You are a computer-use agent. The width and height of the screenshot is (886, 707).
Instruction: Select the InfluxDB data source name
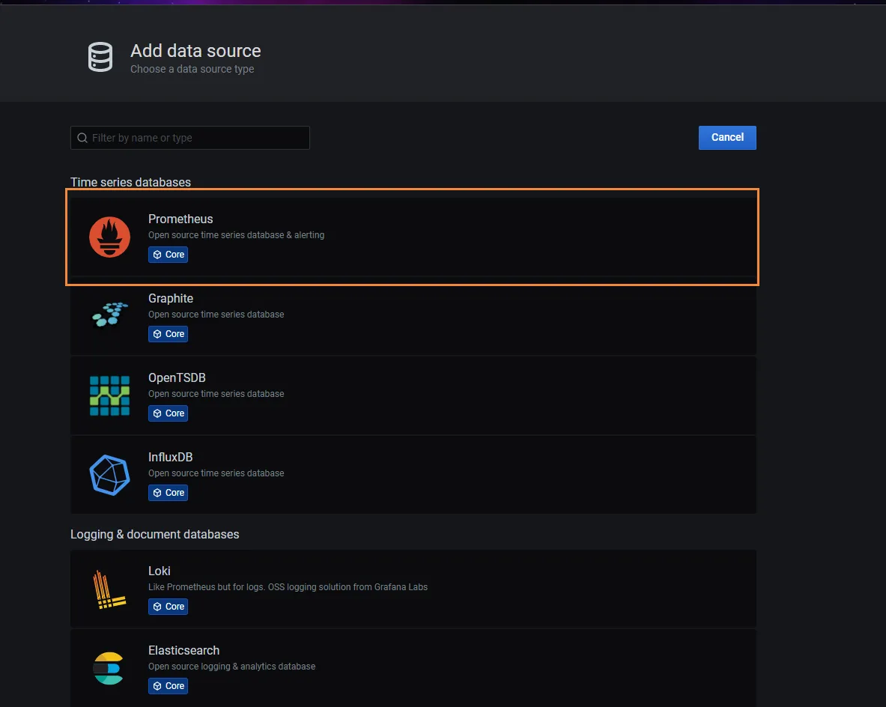(x=171, y=457)
